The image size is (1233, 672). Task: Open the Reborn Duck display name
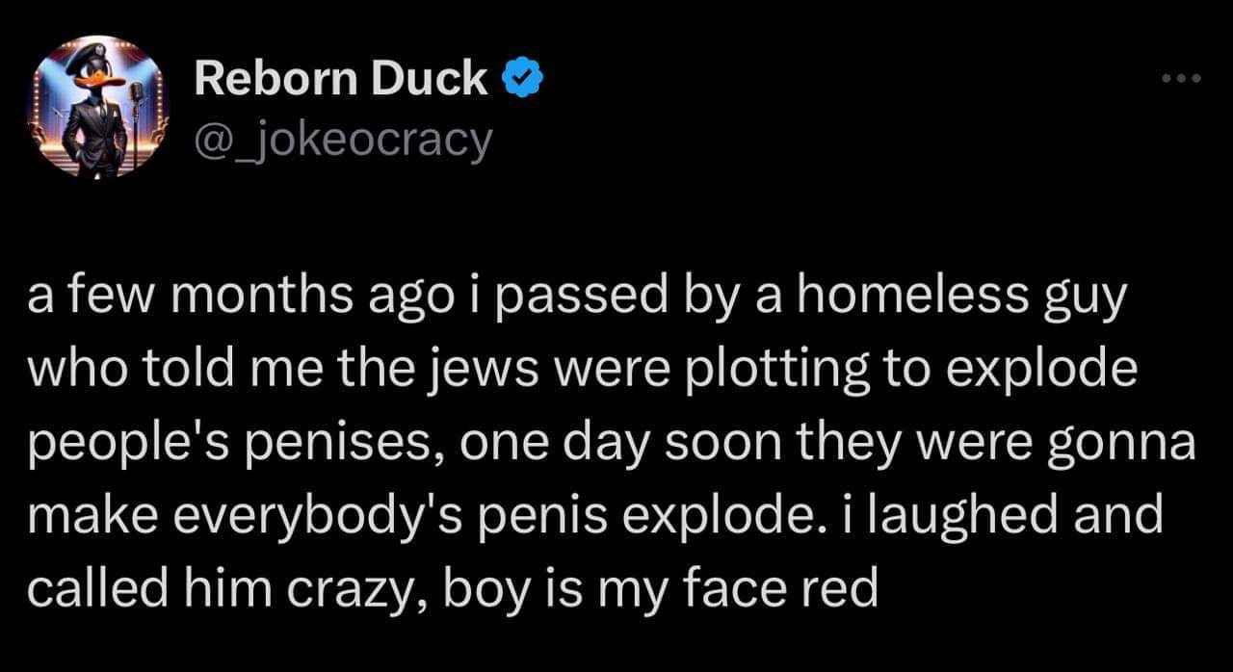click(x=340, y=79)
